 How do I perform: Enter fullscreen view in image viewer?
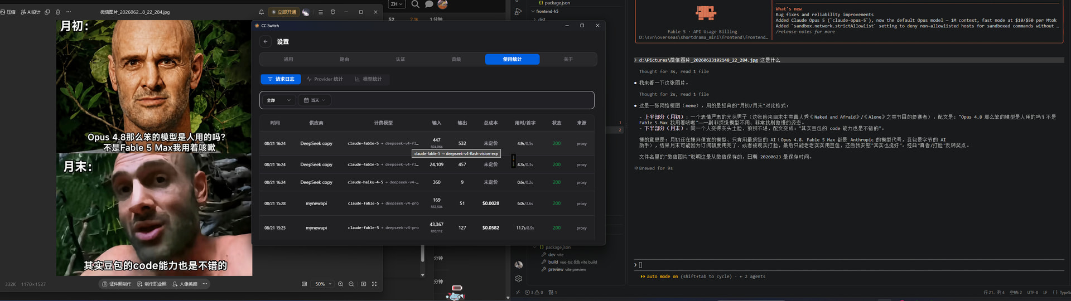click(x=374, y=284)
